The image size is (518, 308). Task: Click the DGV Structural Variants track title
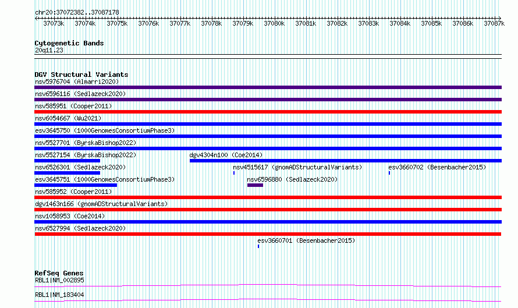[81, 75]
